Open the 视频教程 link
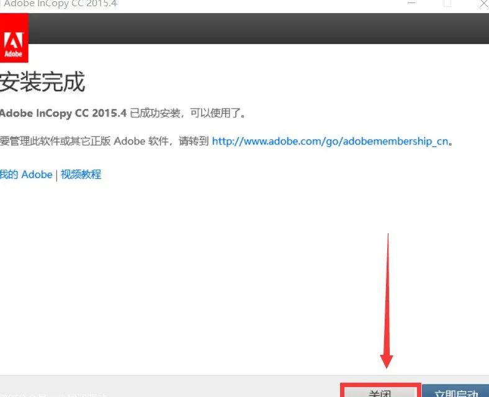The height and width of the screenshot is (397, 489). tap(81, 174)
